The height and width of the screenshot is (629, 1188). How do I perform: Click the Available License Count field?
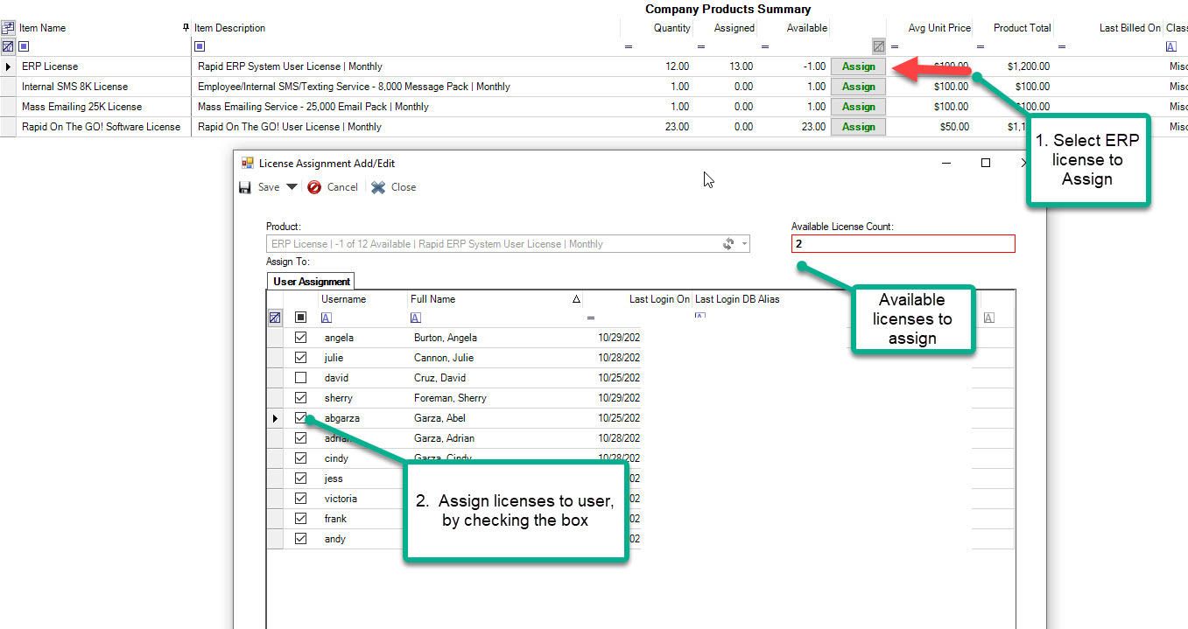point(903,244)
